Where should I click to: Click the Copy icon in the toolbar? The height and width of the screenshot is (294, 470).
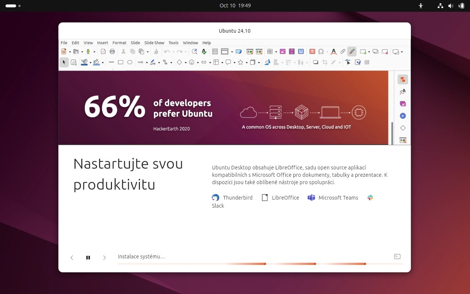(133, 51)
